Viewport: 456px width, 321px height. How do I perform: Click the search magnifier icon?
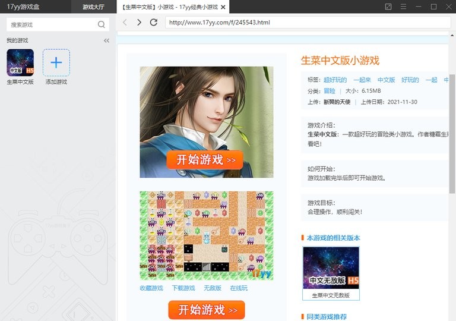[101, 24]
